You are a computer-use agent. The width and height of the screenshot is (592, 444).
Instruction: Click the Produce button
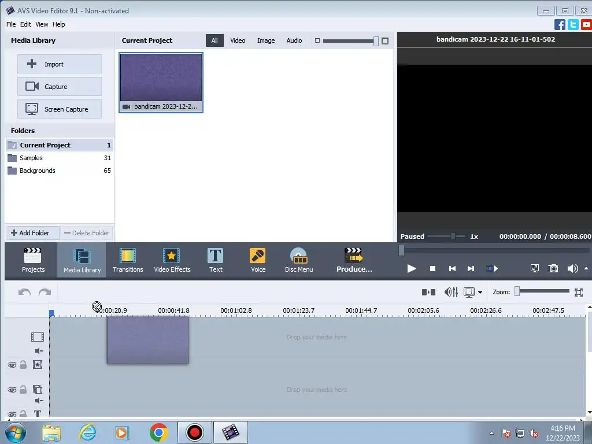[x=354, y=260]
